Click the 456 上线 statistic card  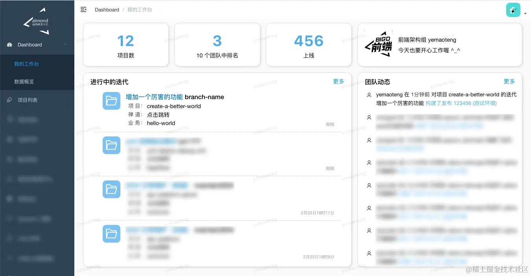tap(309, 44)
